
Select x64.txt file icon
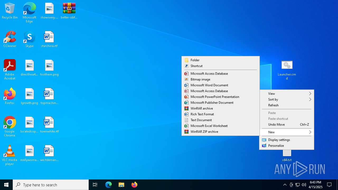point(287,156)
